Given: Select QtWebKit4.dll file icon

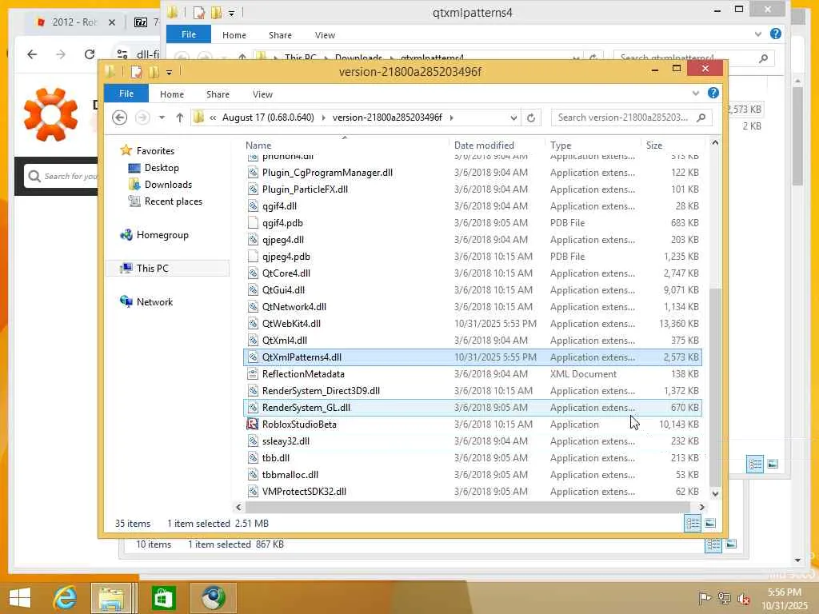Looking at the screenshot, I should click(253, 324).
